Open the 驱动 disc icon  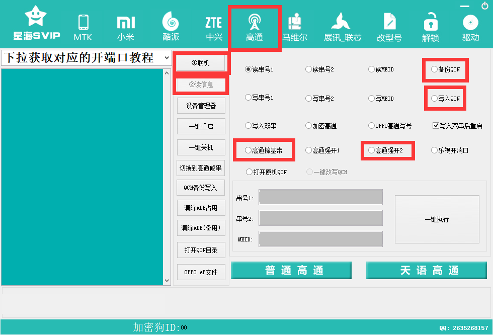click(470, 28)
